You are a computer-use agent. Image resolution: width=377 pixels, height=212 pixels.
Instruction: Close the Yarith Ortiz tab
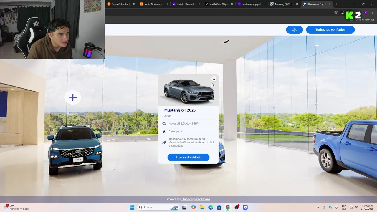[232, 4]
